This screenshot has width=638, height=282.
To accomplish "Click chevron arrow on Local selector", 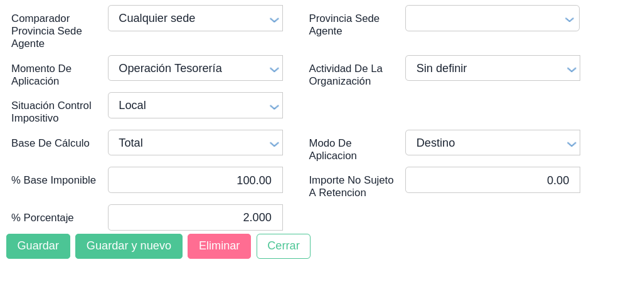I will coord(274,107).
